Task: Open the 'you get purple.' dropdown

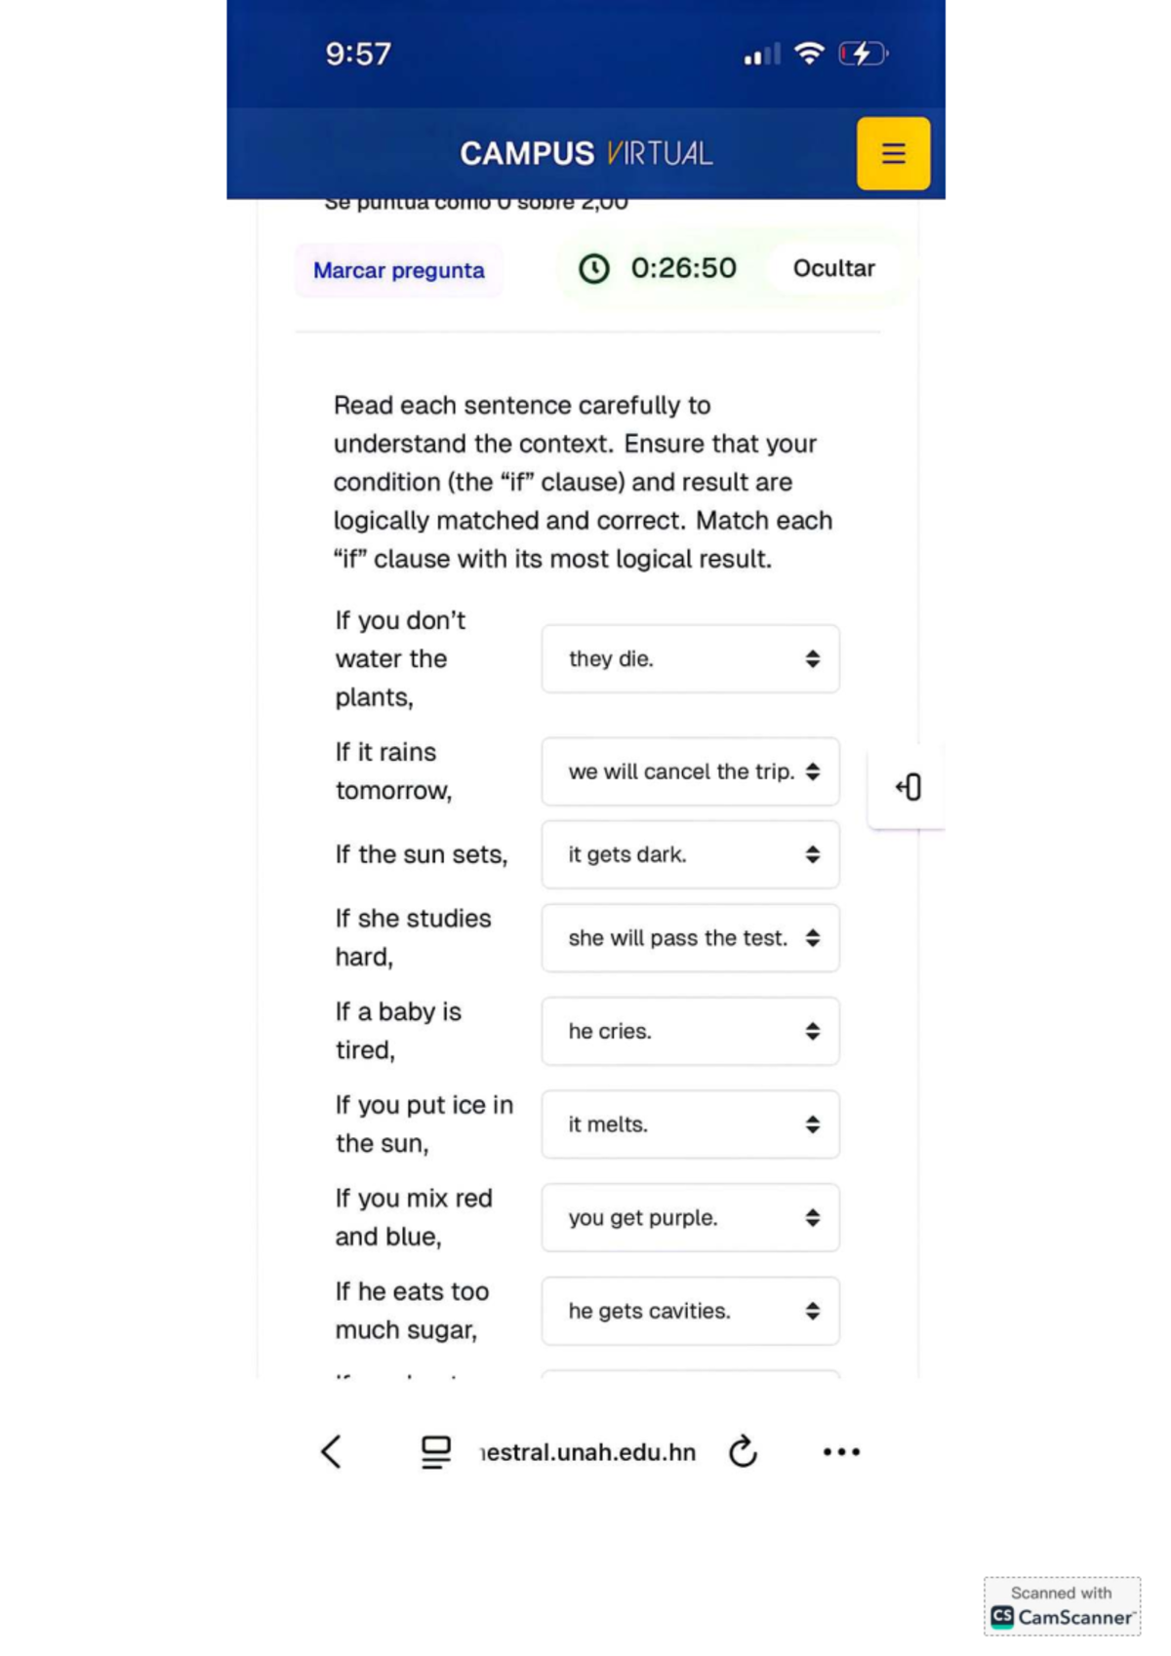Action: [x=690, y=1218]
